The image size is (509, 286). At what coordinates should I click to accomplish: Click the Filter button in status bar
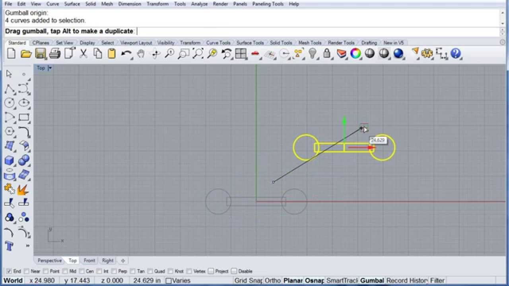(x=437, y=280)
